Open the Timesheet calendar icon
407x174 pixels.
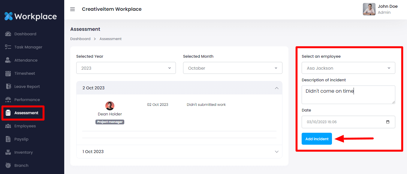[x=8, y=74]
